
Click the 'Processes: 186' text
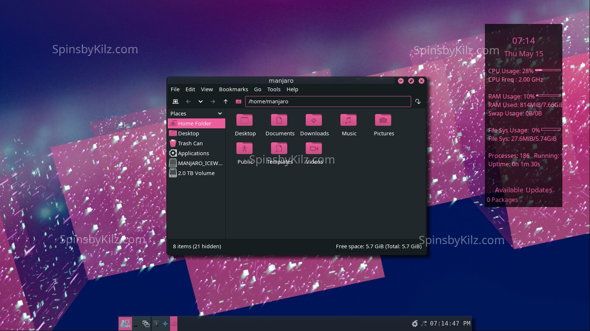pyautogui.click(x=509, y=156)
